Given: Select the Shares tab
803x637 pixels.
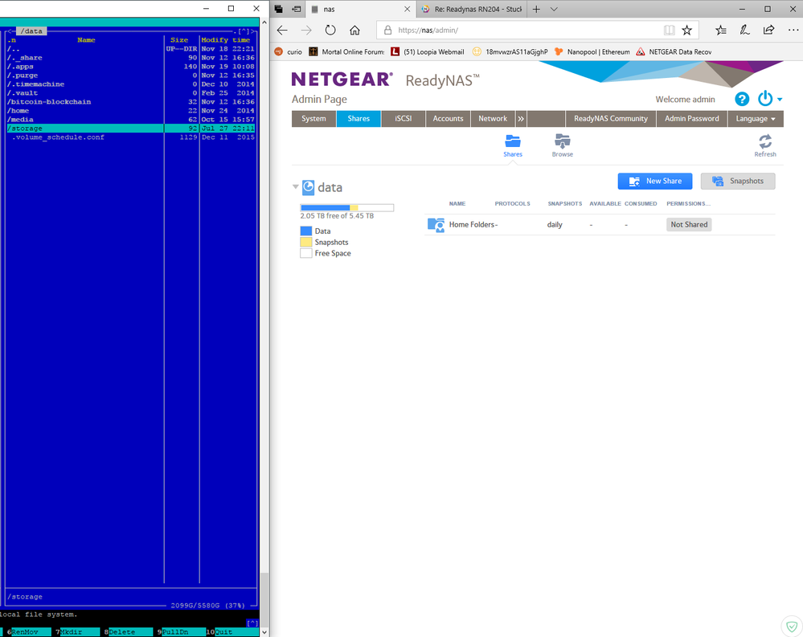Looking at the screenshot, I should tap(358, 119).
